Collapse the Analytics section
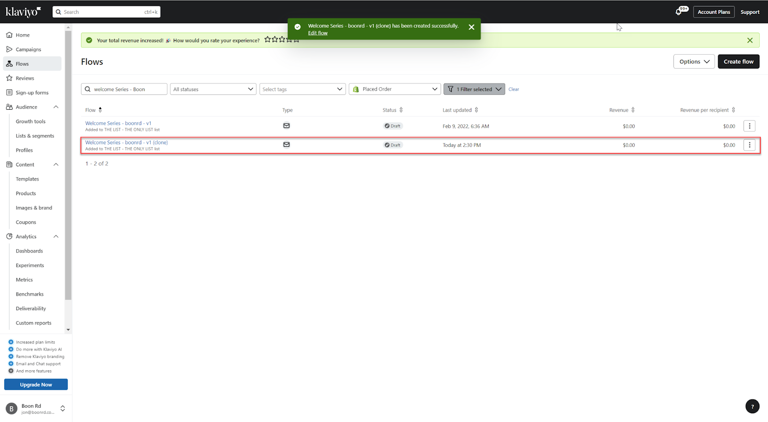 click(56, 236)
